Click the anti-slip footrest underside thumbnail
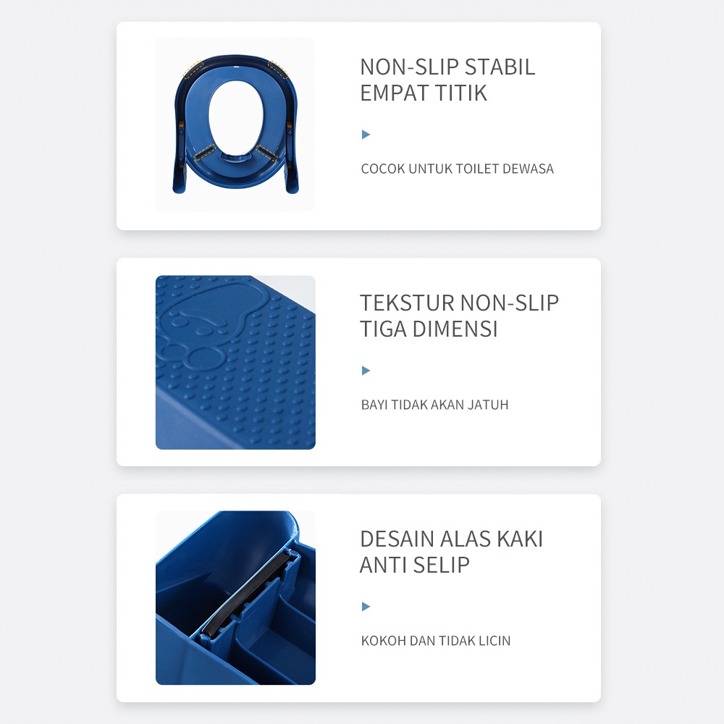The image size is (724, 724). pyautogui.click(x=235, y=598)
